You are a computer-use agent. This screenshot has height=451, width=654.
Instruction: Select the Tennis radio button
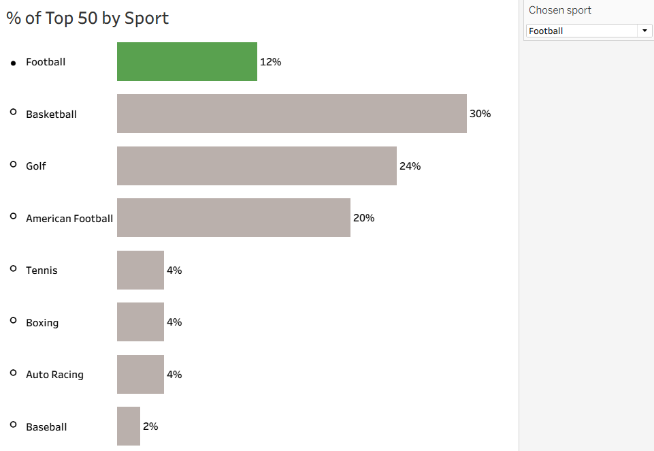pos(13,268)
